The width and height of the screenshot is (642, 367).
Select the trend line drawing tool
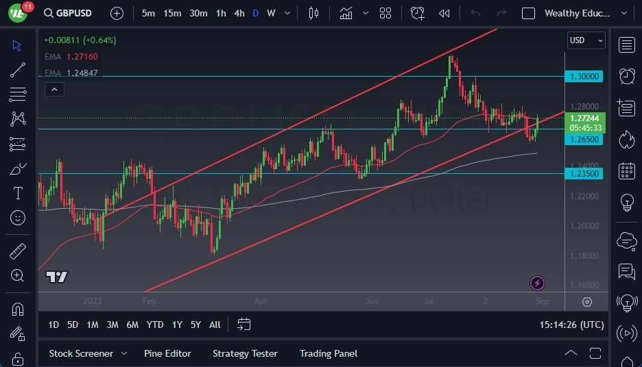tap(18, 70)
